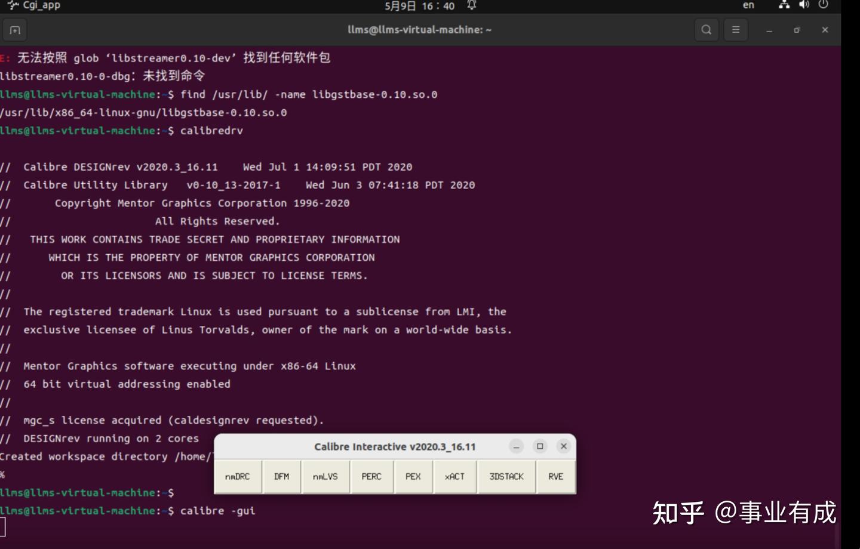Screen dimensions: 860x549
Task: Select the Calibre Interactive title bar
Action: (x=394, y=446)
